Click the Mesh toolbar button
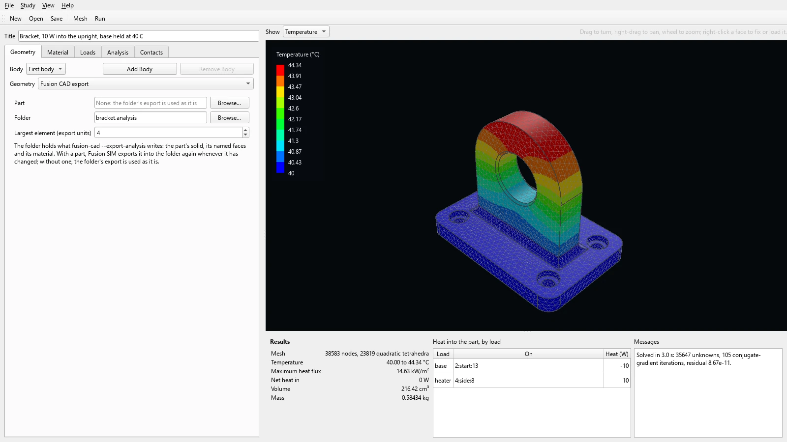The image size is (787, 442). coord(80,19)
